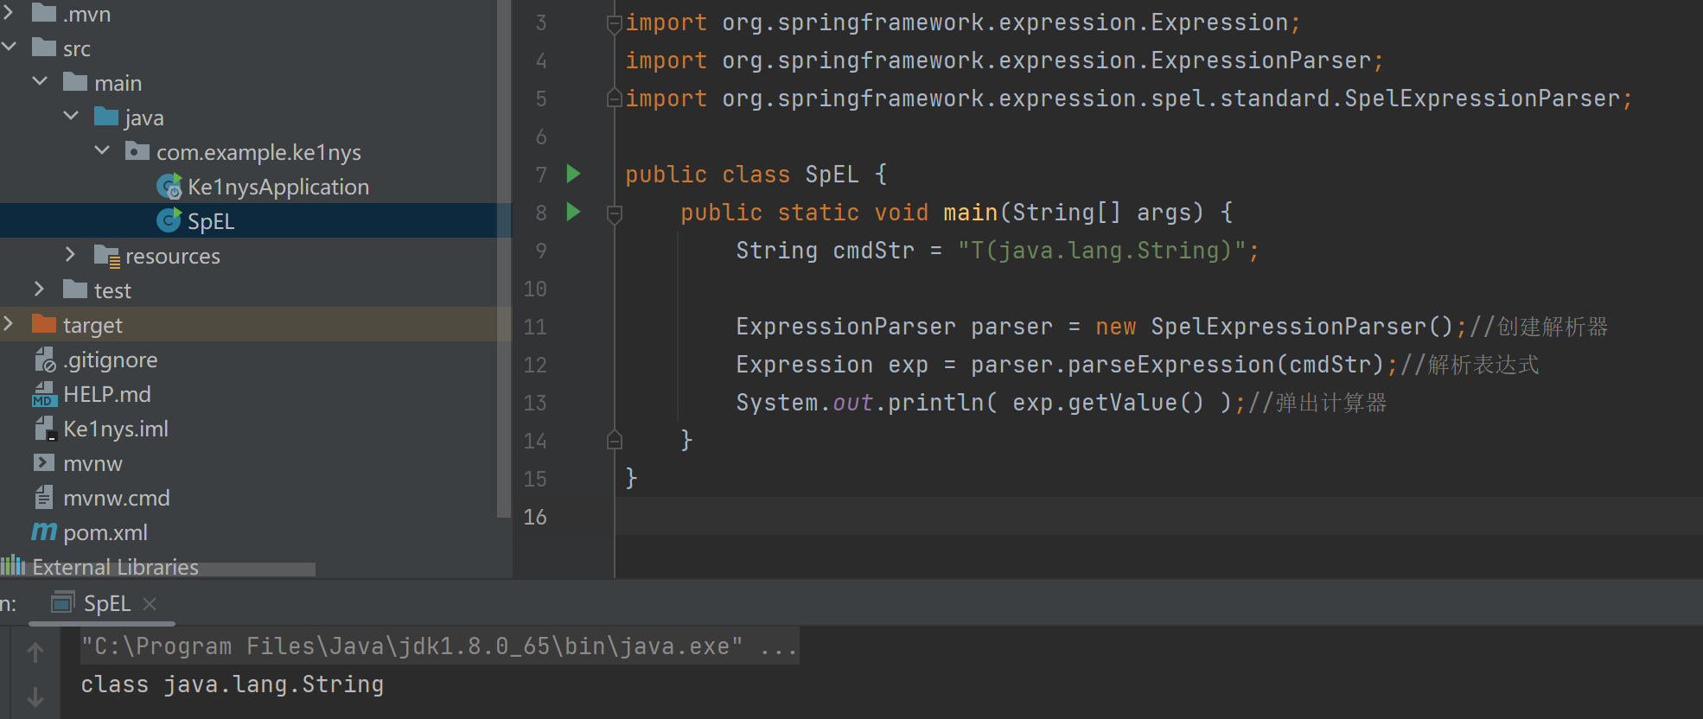Expand the resources folder
The width and height of the screenshot is (1703, 719).
pos(71,255)
